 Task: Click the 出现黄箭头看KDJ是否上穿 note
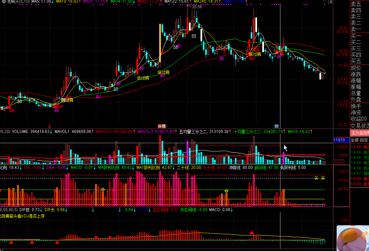click(22, 216)
